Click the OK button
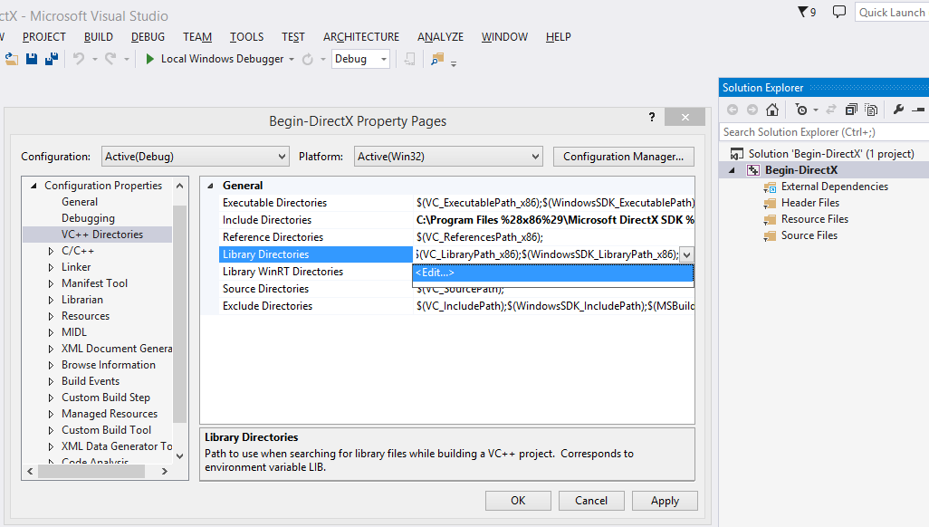 pyautogui.click(x=518, y=501)
